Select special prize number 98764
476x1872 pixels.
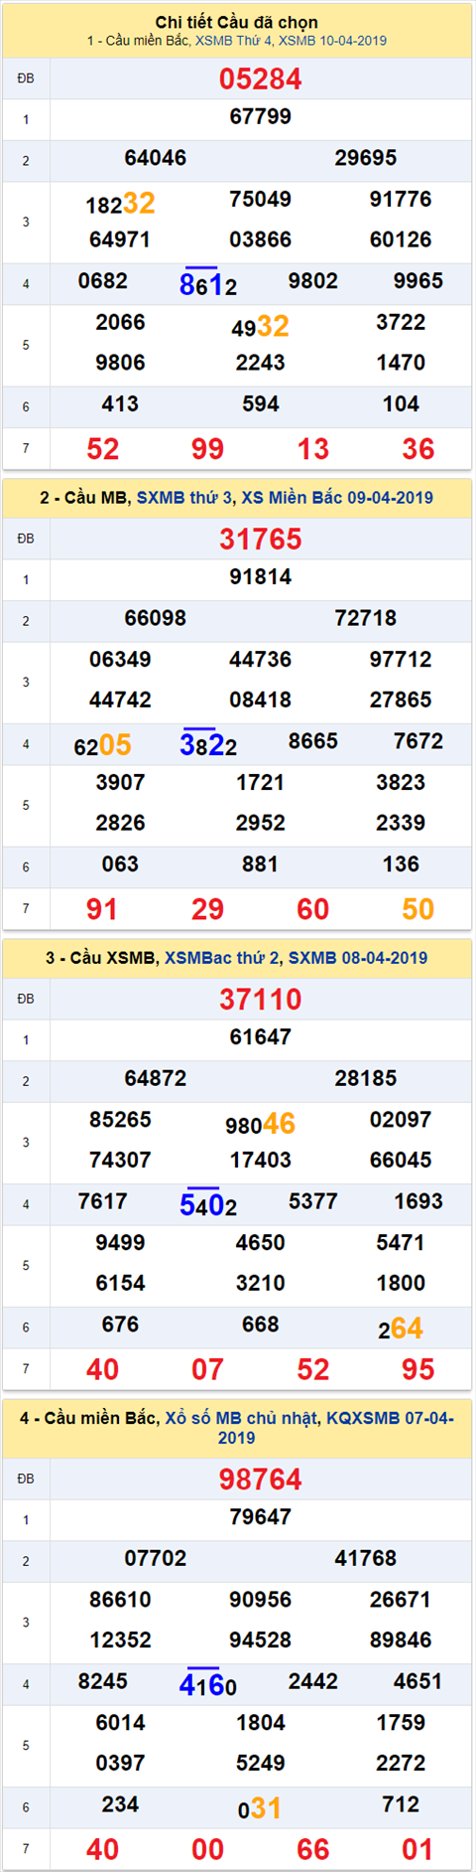coord(261,1480)
